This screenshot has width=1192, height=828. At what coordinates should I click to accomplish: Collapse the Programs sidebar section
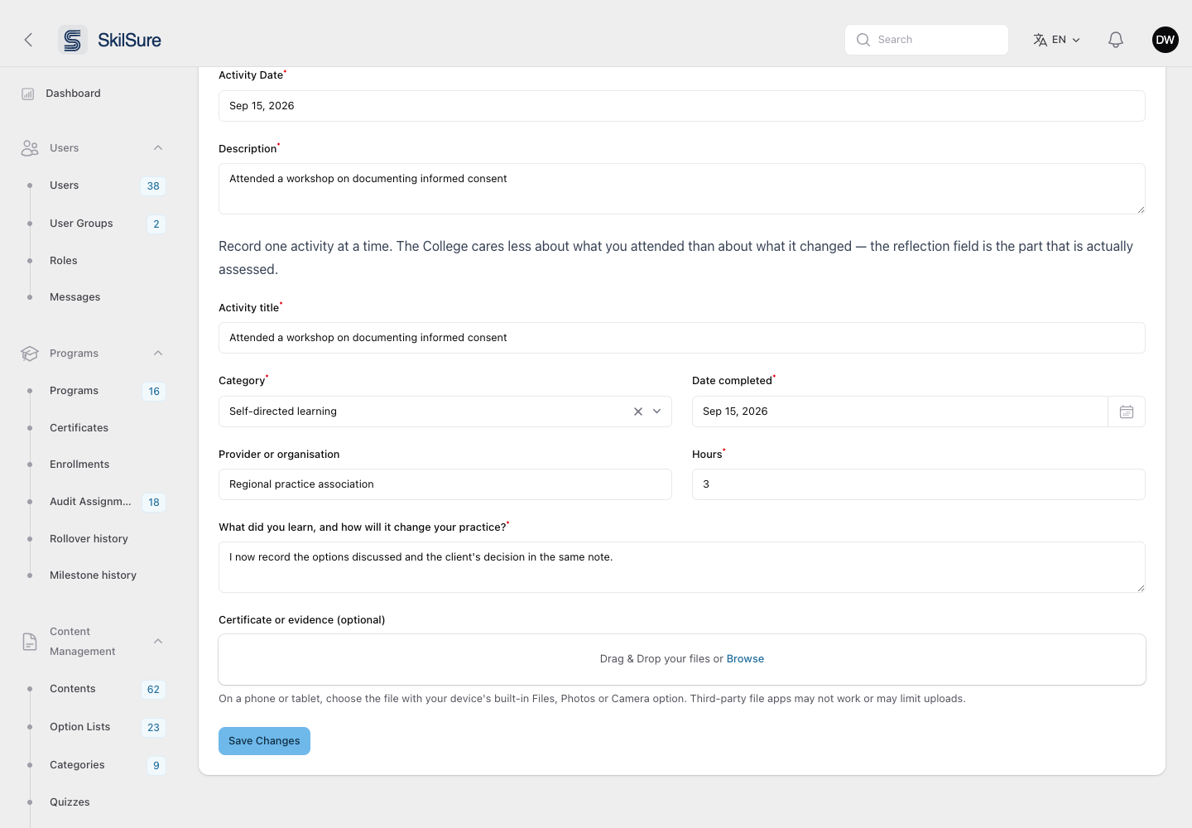[158, 354]
